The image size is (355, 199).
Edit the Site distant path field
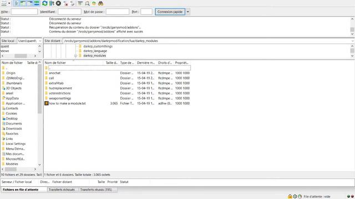(x=207, y=41)
